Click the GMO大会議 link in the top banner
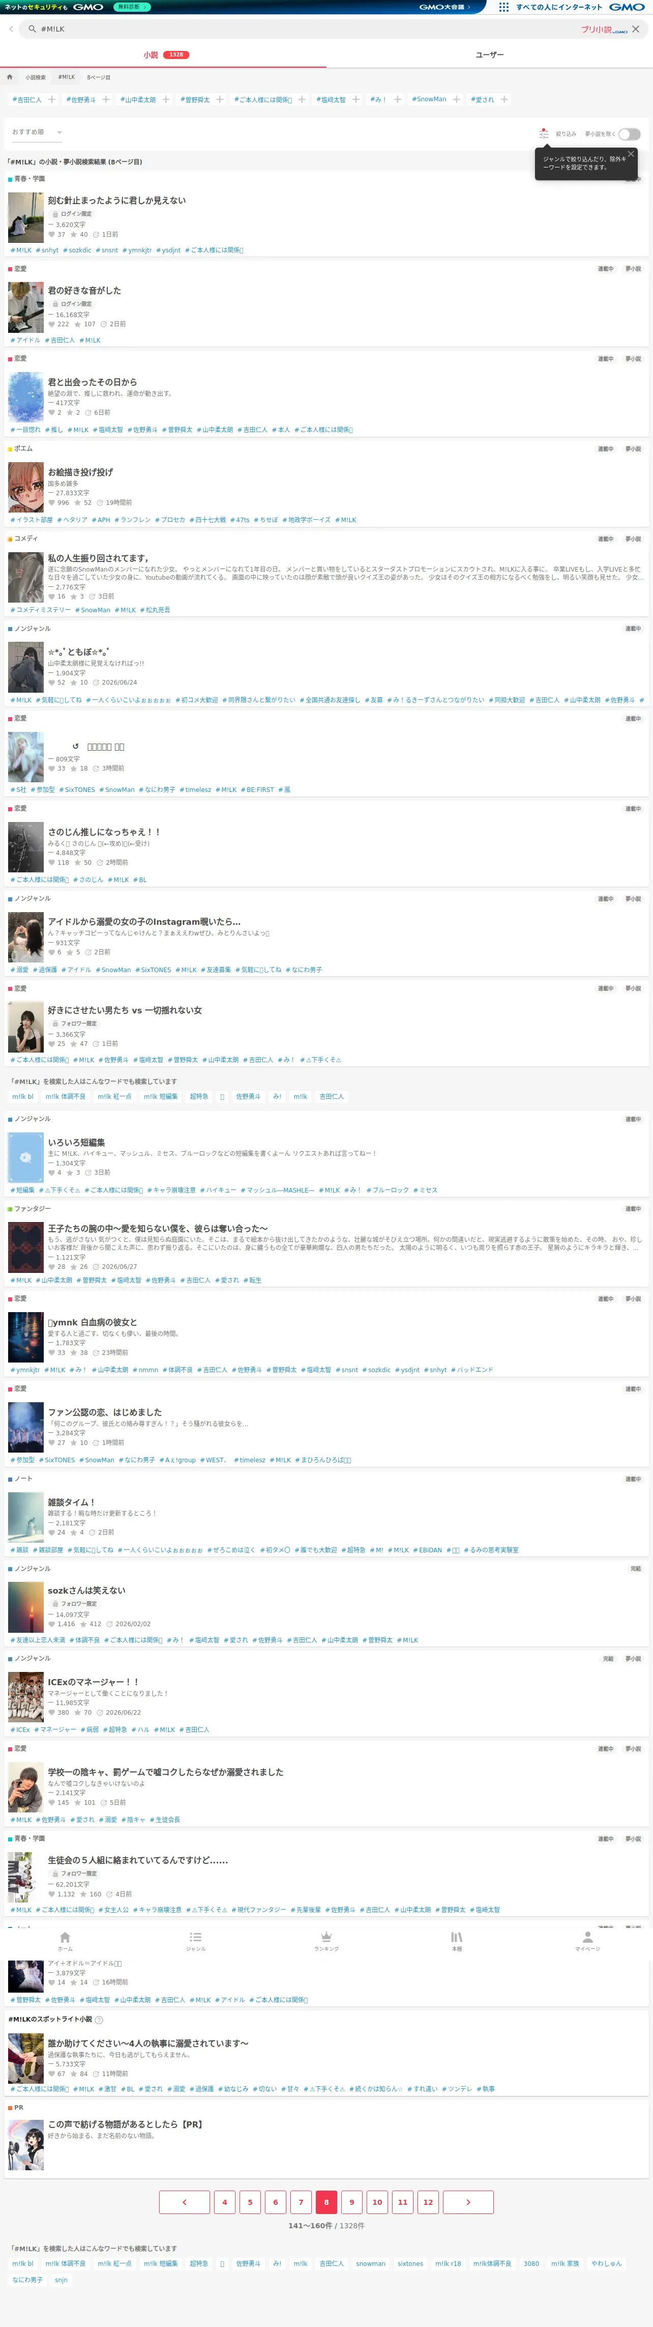This screenshot has width=653, height=2327. tap(444, 6)
